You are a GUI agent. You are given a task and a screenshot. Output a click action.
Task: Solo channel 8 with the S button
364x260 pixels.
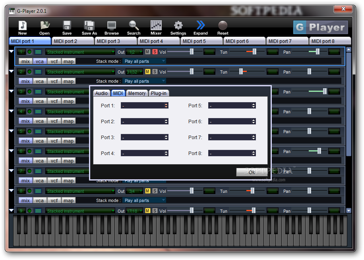(x=155, y=191)
